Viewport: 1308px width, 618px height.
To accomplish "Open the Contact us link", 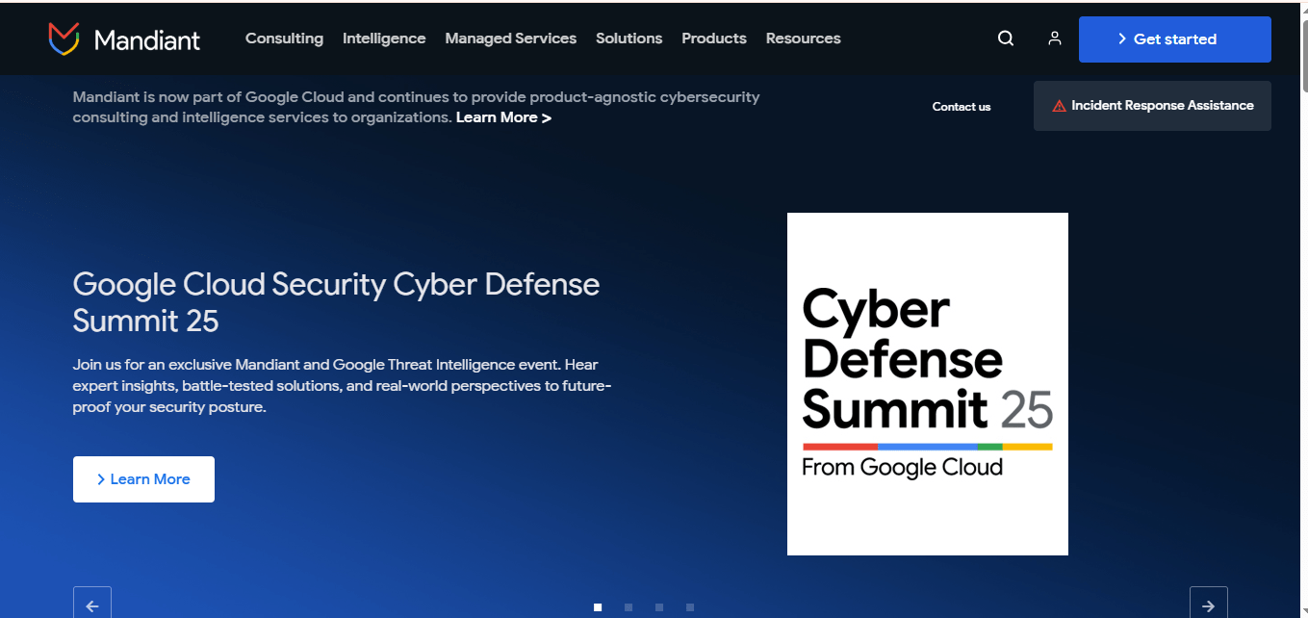I will click(x=962, y=107).
